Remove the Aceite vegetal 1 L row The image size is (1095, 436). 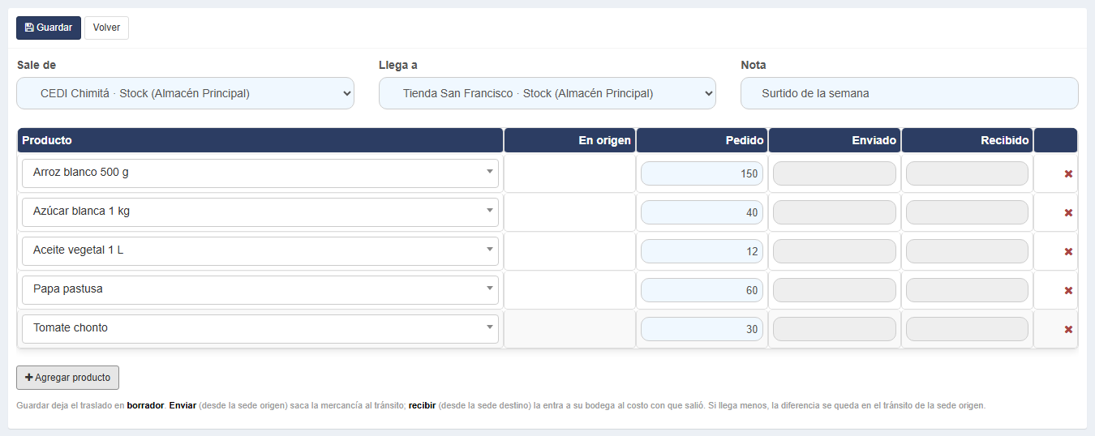coord(1068,251)
